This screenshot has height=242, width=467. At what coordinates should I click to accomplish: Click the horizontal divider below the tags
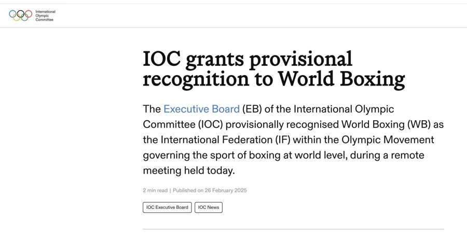[293, 229]
